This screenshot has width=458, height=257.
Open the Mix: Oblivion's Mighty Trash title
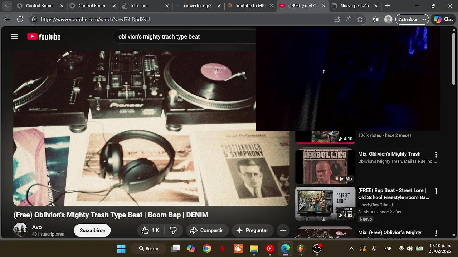tap(389, 154)
